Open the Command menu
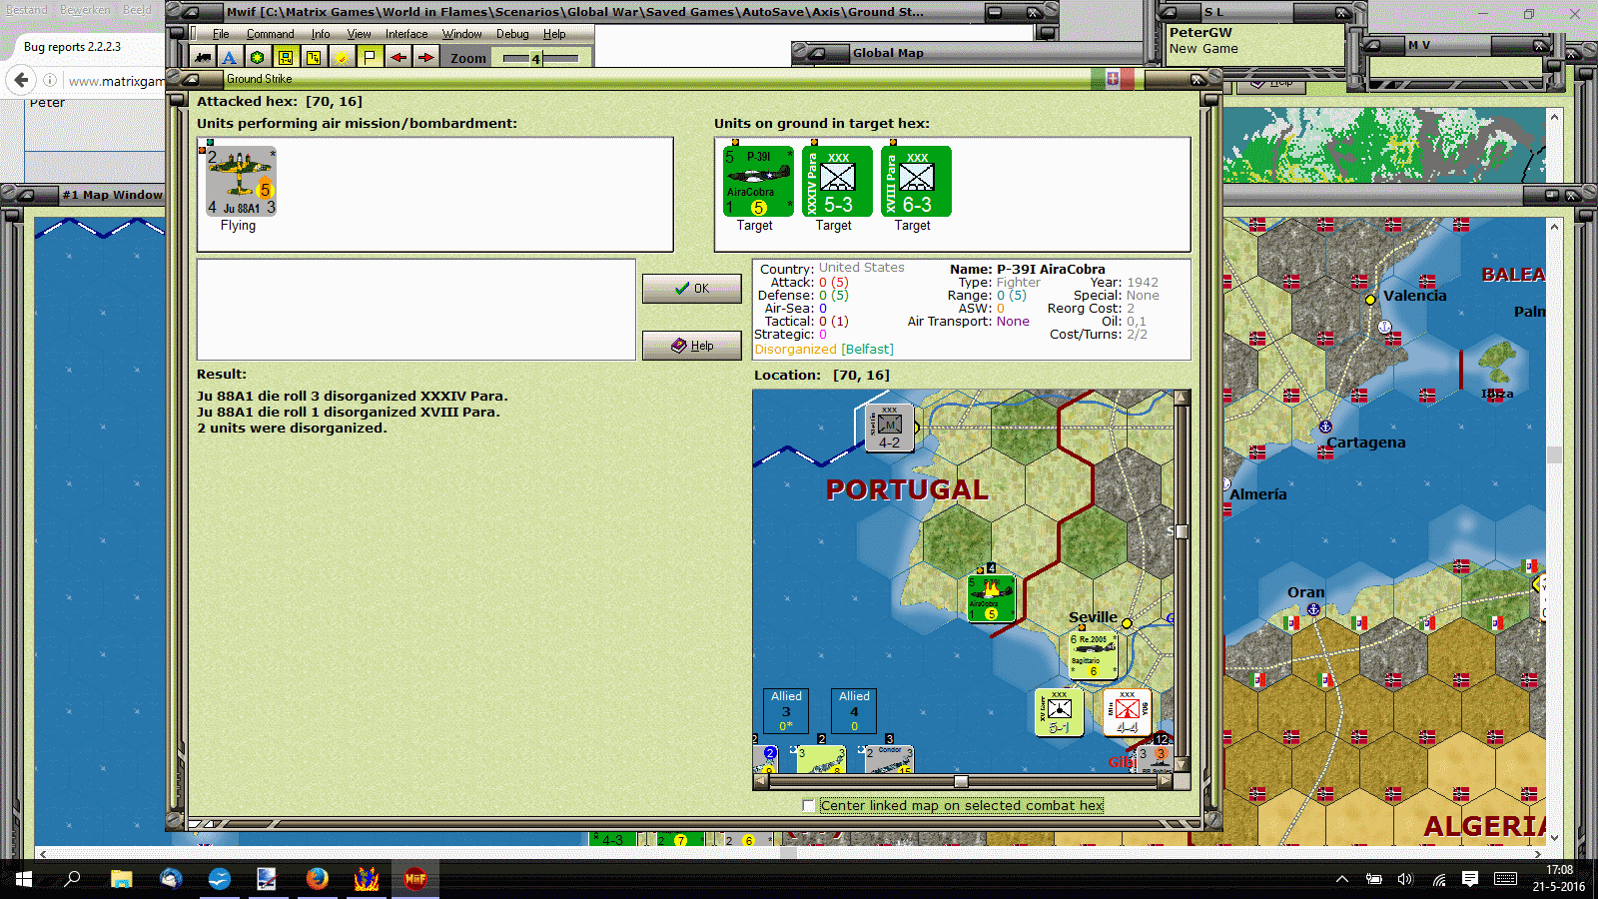This screenshot has width=1598, height=899. pos(270,34)
